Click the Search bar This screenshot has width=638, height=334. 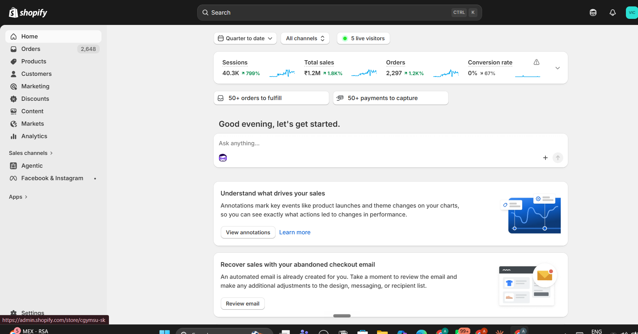point(340,12)
